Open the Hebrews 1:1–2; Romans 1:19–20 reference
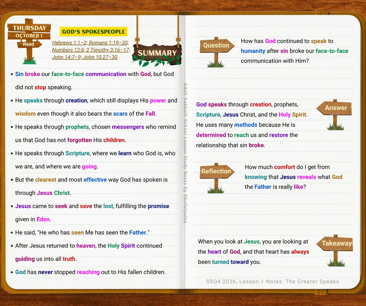The height and width of the screenshot is (306, 366). (90, 43)
